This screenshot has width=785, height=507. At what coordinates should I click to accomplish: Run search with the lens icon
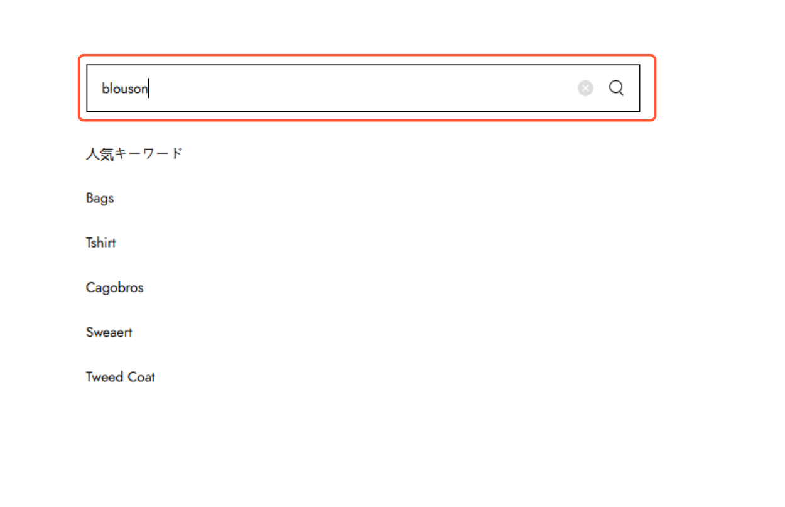tap(617, 88)
